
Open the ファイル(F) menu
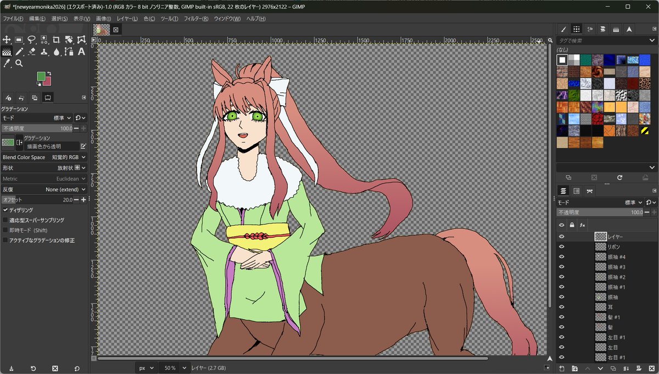pos(13,19)
